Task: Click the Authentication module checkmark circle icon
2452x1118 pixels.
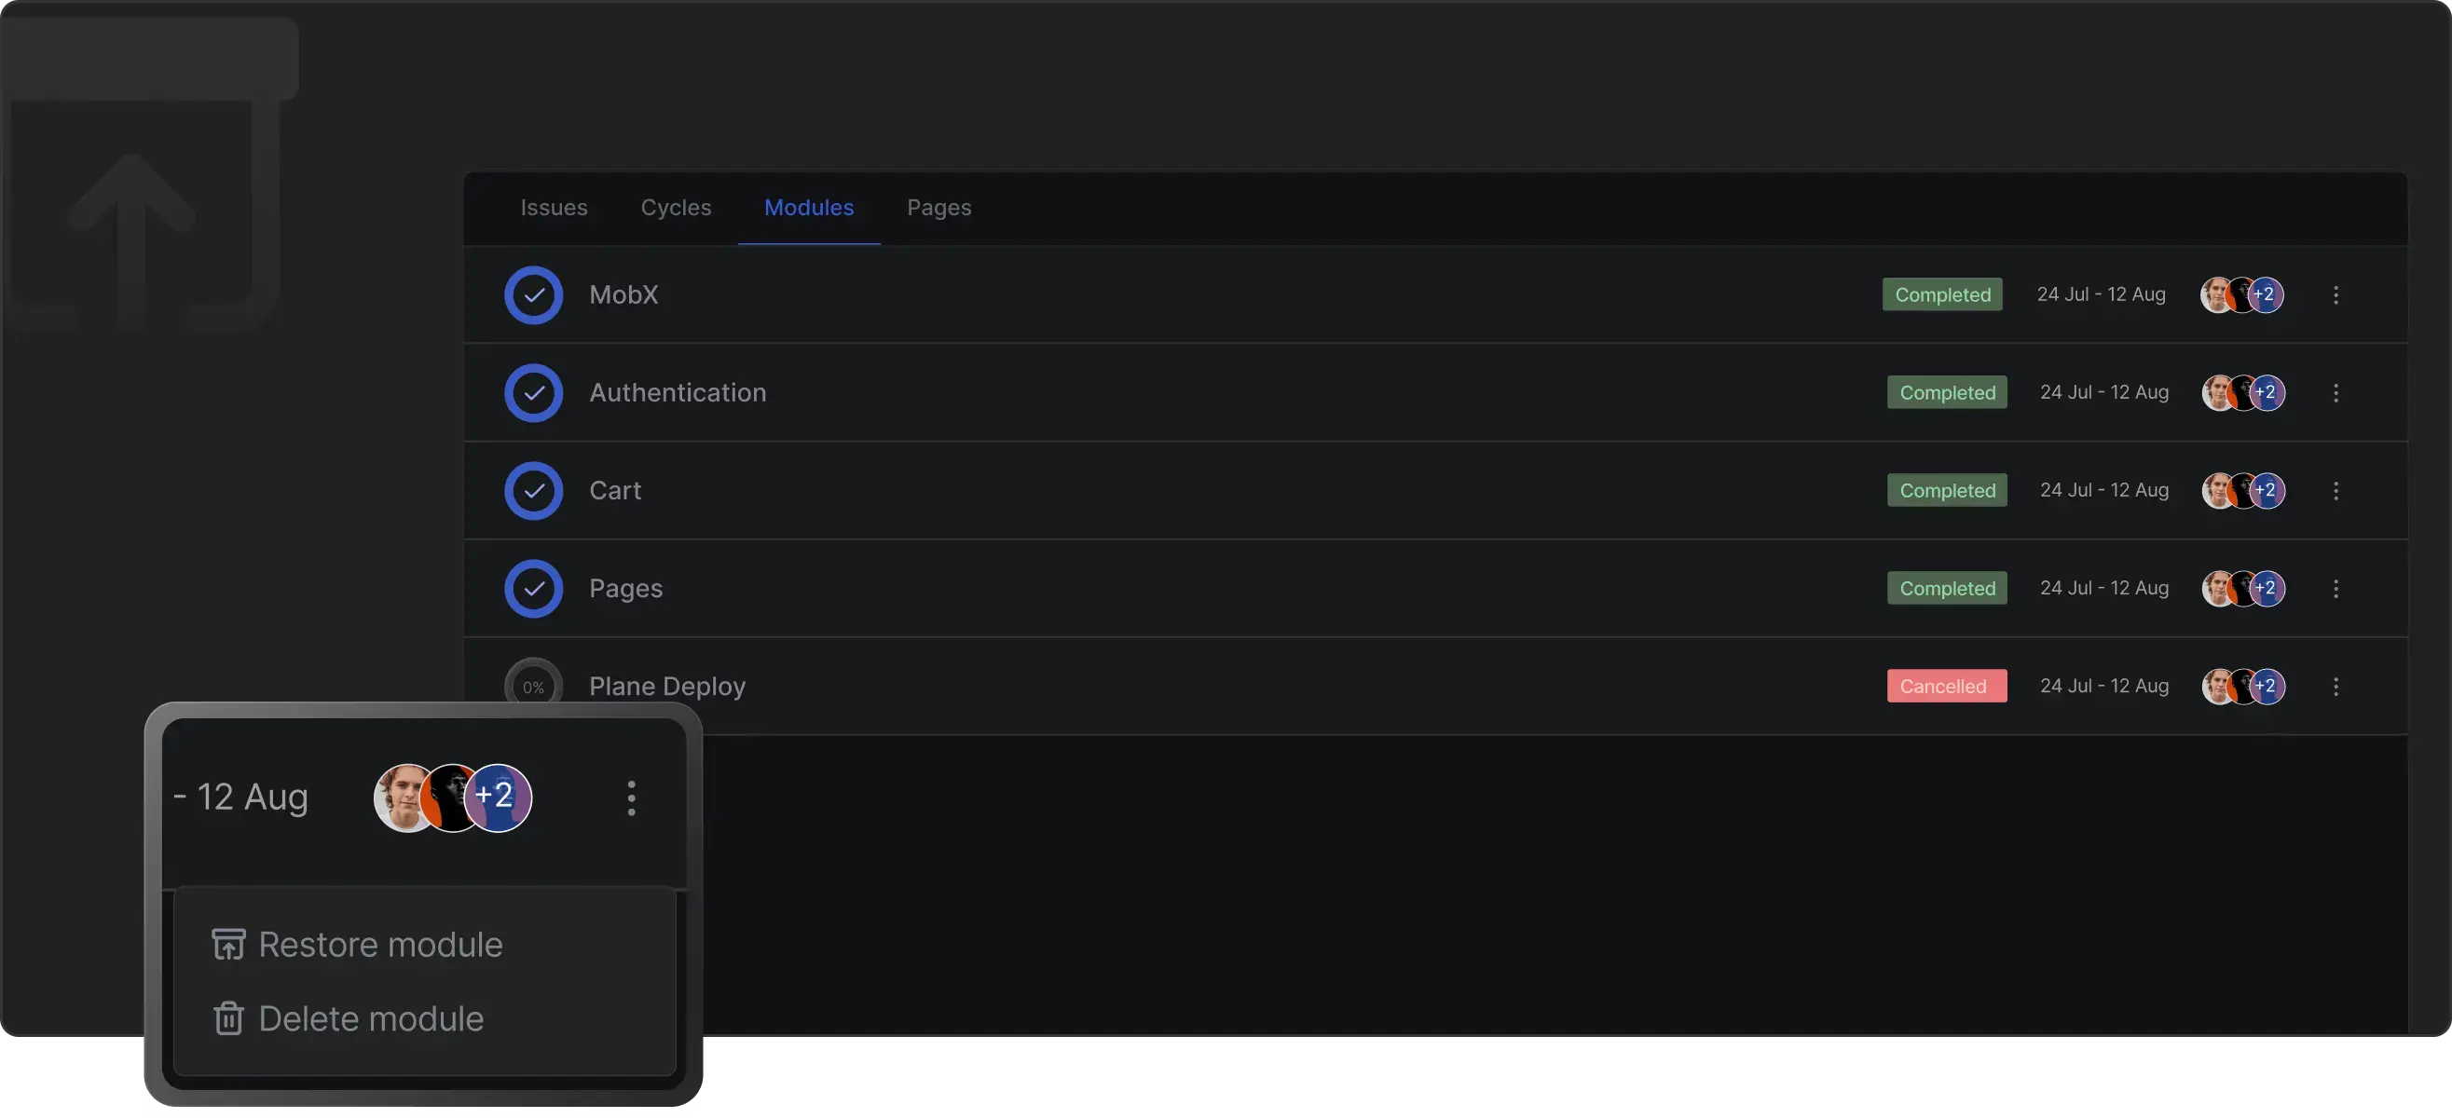Action: (x=533, y=393)
